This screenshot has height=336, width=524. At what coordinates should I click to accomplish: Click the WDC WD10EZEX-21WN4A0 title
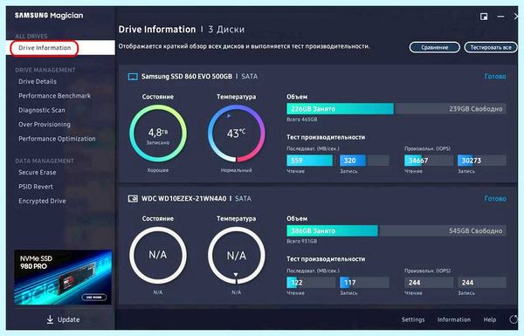183,198
